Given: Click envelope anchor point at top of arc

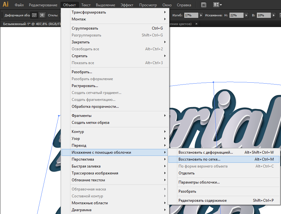Looking at the screenshot, I should click(213, 82).
